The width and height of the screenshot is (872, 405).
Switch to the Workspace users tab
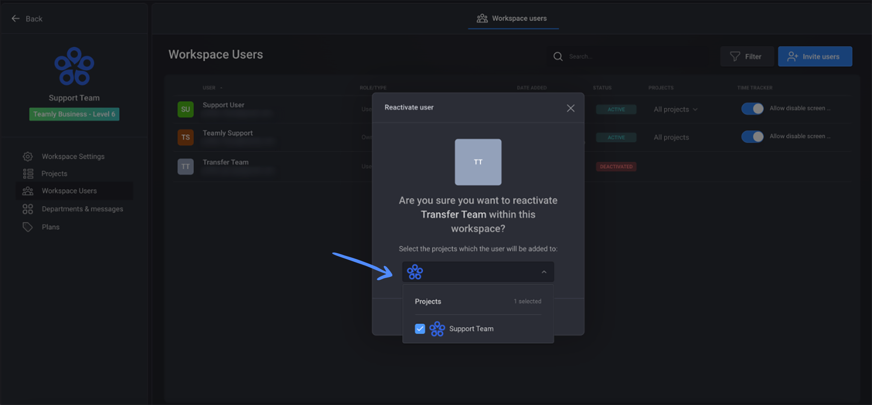[513, 18]
